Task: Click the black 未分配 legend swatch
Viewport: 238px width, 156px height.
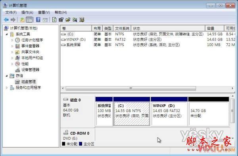Action: [x=63, y=144]
